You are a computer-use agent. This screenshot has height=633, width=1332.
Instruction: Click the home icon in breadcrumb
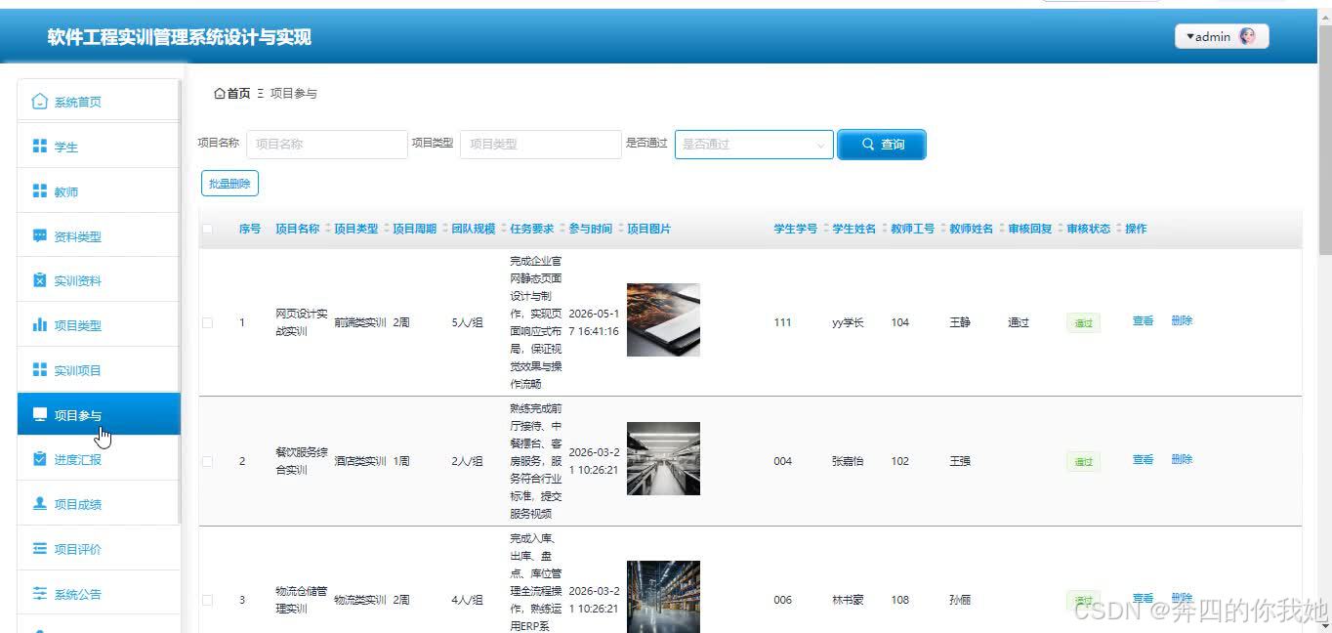click(219, 94)
